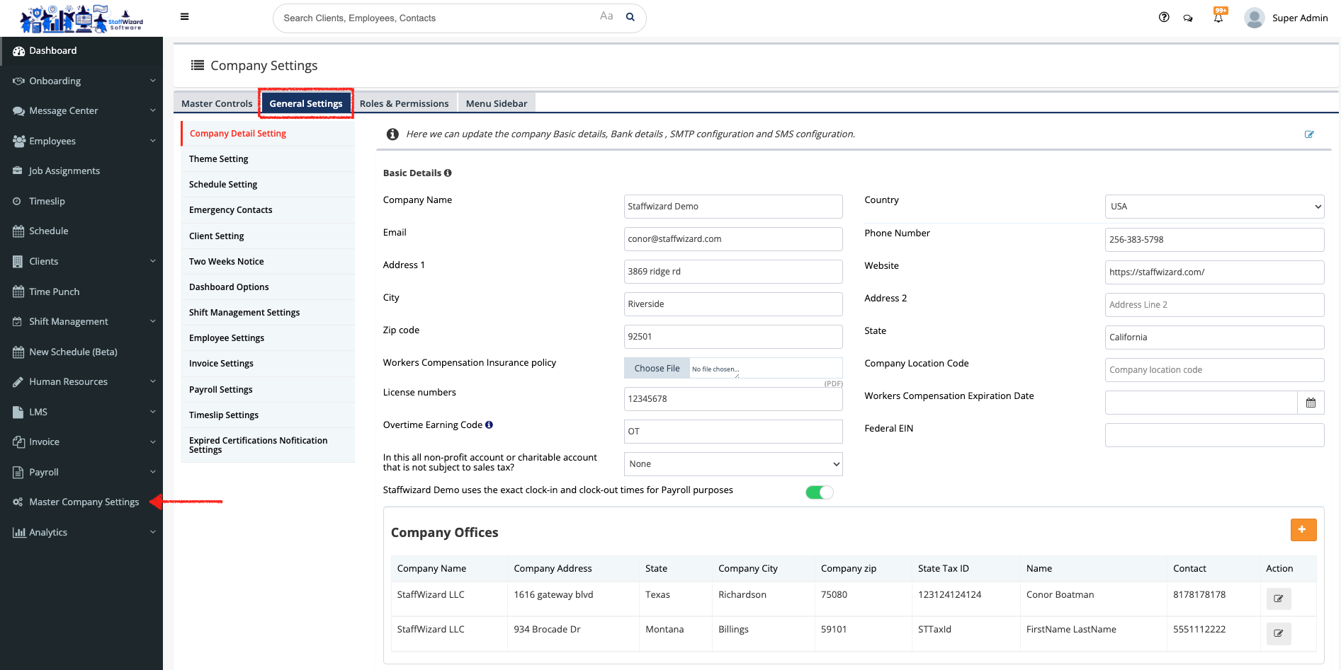Open Invoice Settings in the list

(268, 364)
